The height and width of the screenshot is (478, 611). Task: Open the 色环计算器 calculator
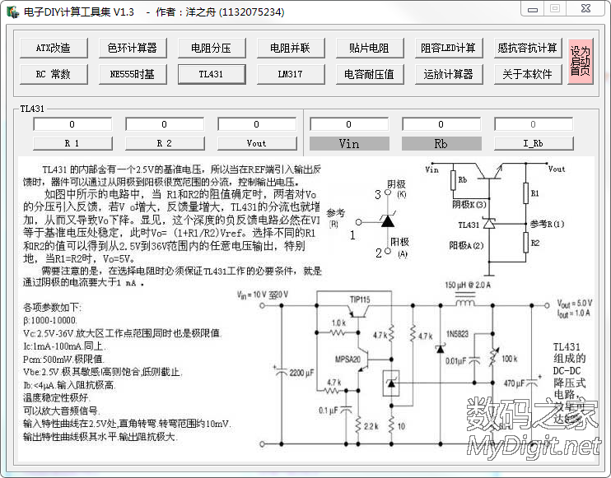[x=133, y=48]
